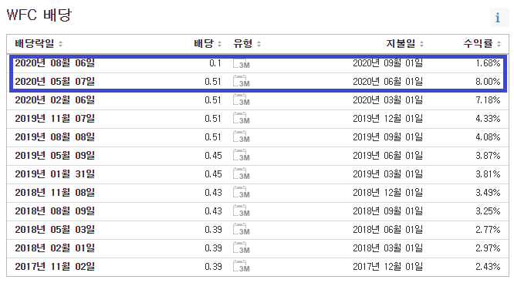Viewport: 514px width, 283px height.
Task: Click payment date 2018년 09월 01일
Action: coord(387,211)
